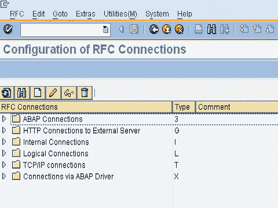The width and height of the screenshot is (278, 208).
Task: Select the Connections via ABAP Driver row
Action: click(68, 177)
